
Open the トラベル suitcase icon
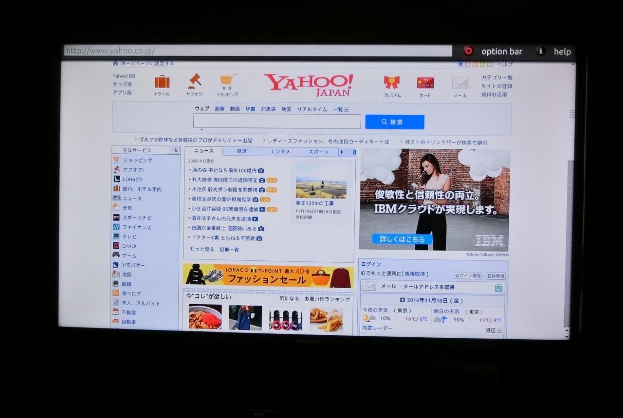(x=162, y=81)
